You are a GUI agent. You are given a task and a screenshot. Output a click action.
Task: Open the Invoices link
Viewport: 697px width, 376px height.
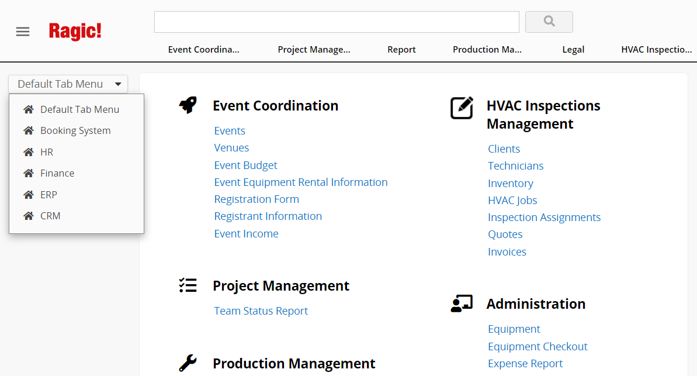coord(507,252)
